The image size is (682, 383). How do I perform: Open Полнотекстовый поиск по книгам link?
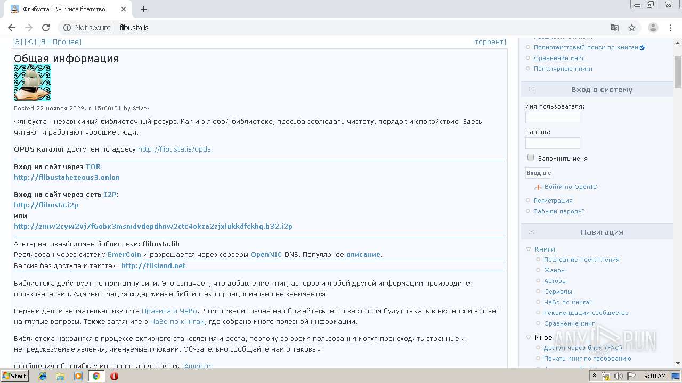586,47
